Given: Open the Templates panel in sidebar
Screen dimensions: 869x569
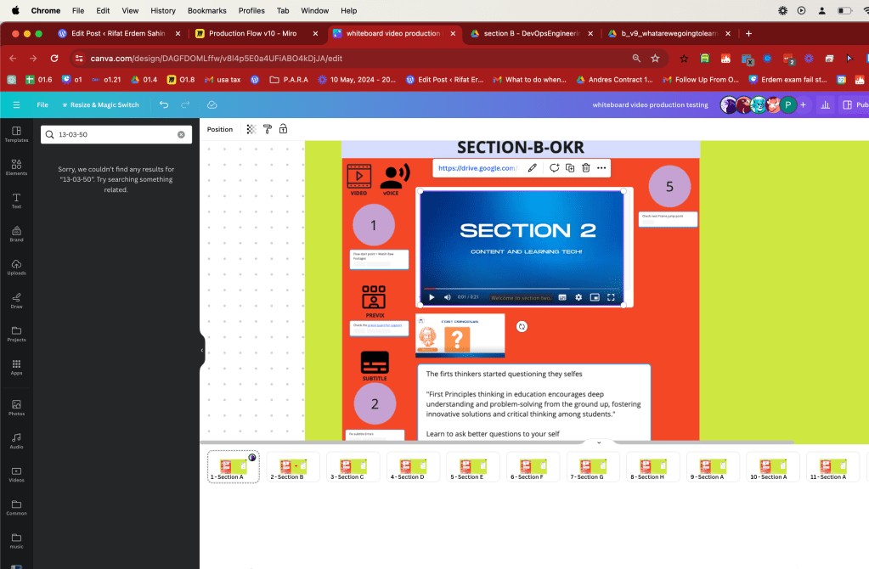Looking at the screenshot, I should point(17,134).
